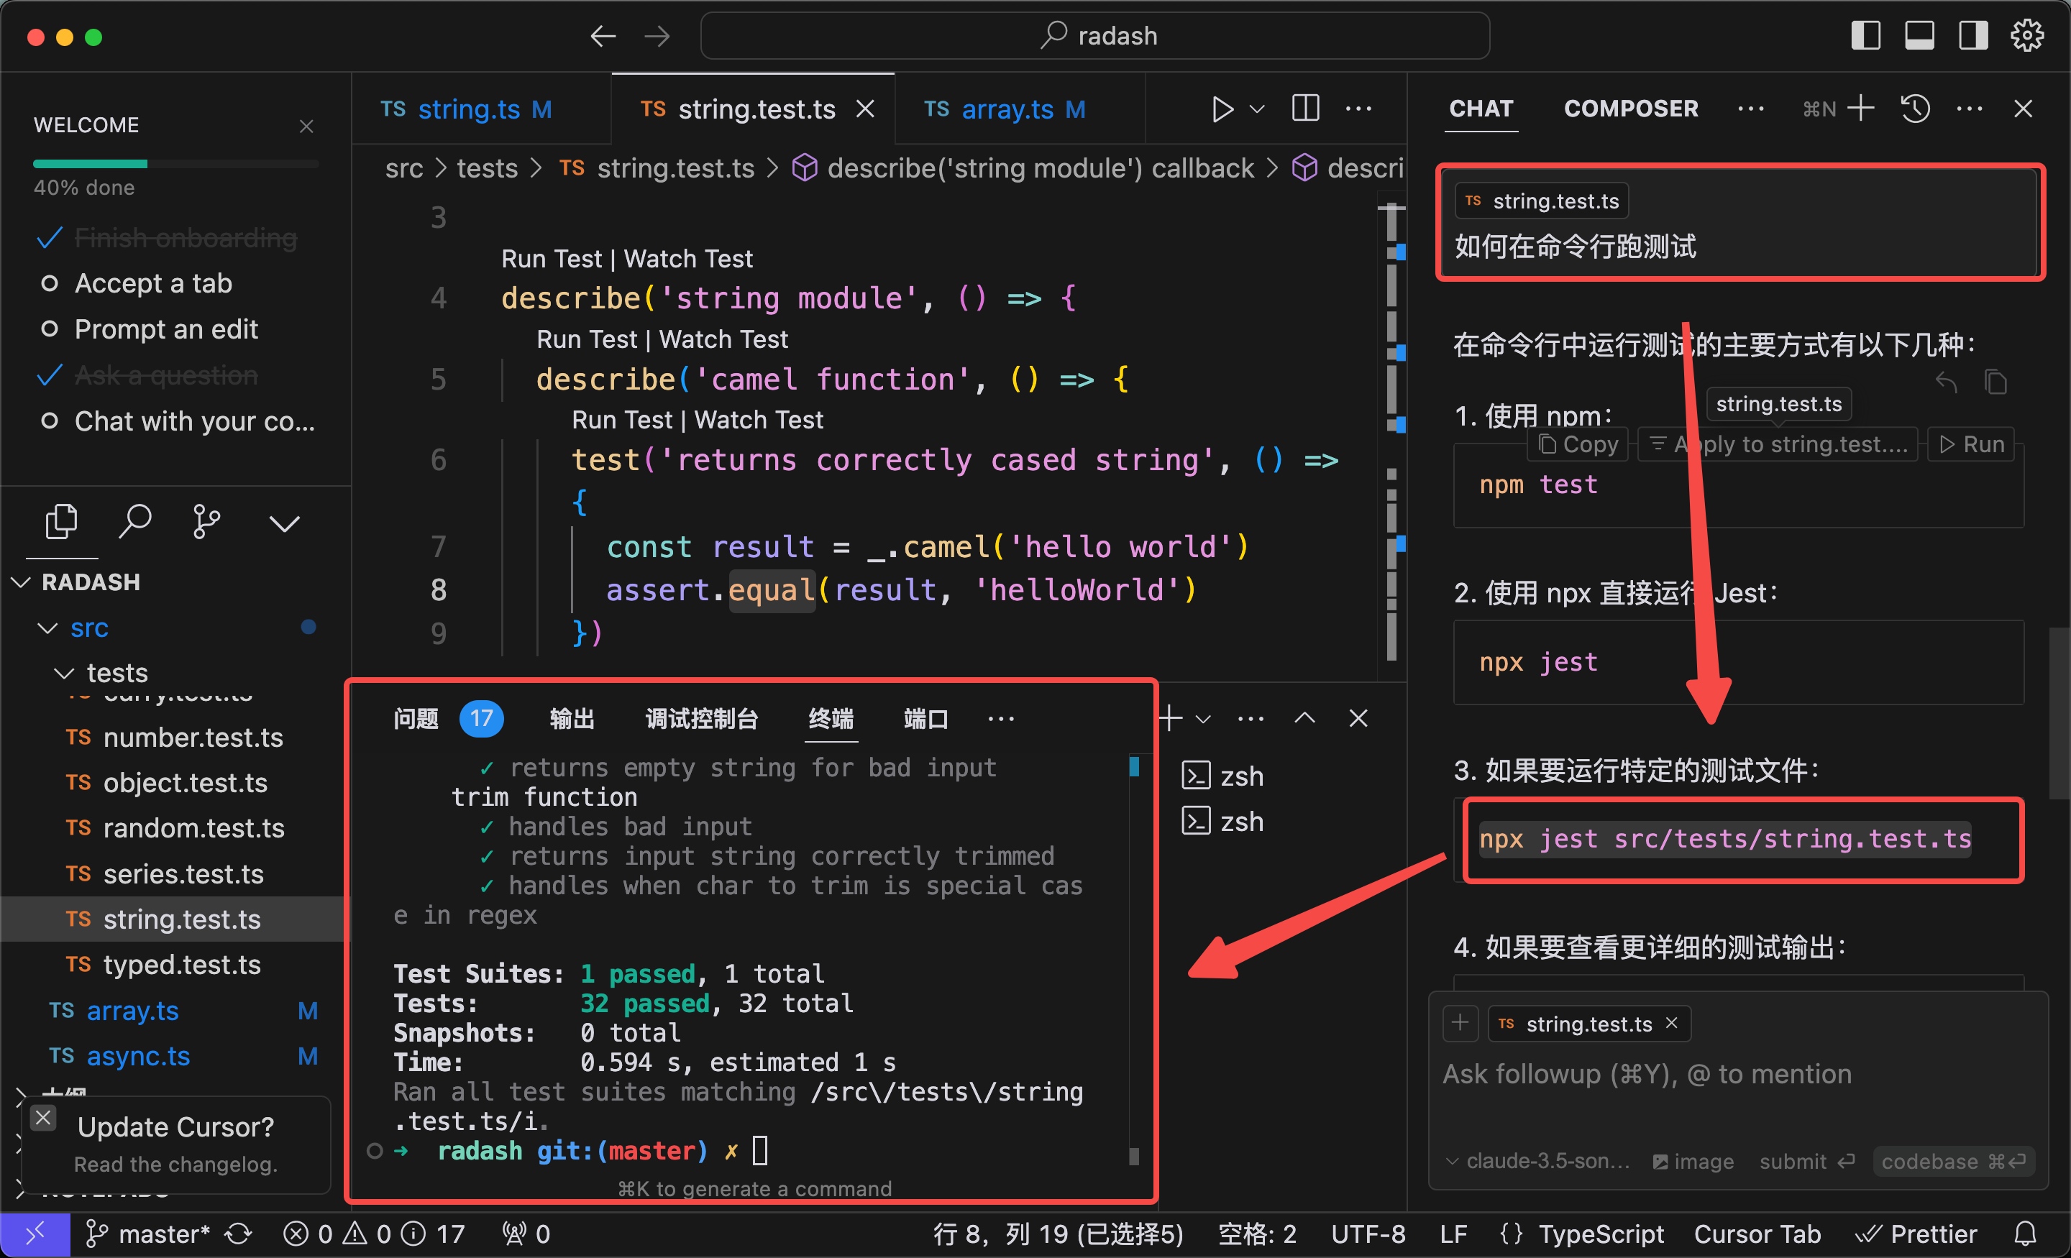
Task: Open the terminal launch profile dropdown
Action: (1204, 718)
